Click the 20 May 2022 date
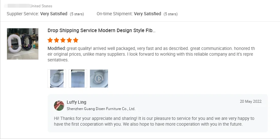280x139 pixels. tap(251, 101)
